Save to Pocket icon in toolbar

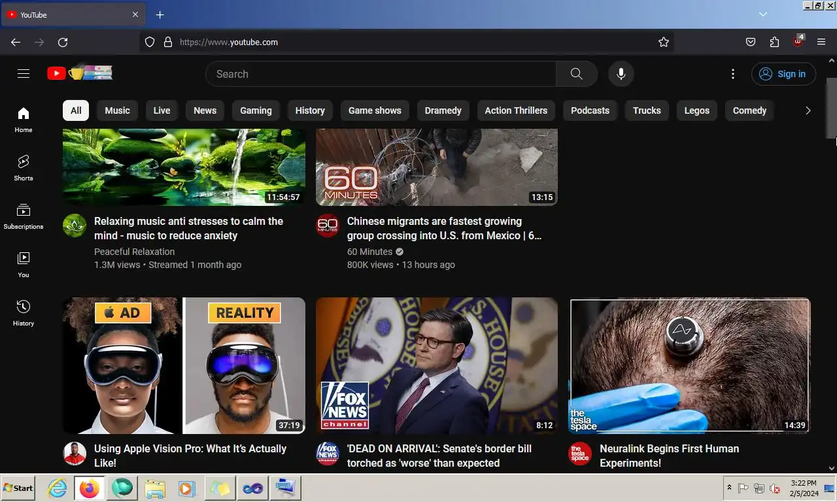(x=751, y=42)
